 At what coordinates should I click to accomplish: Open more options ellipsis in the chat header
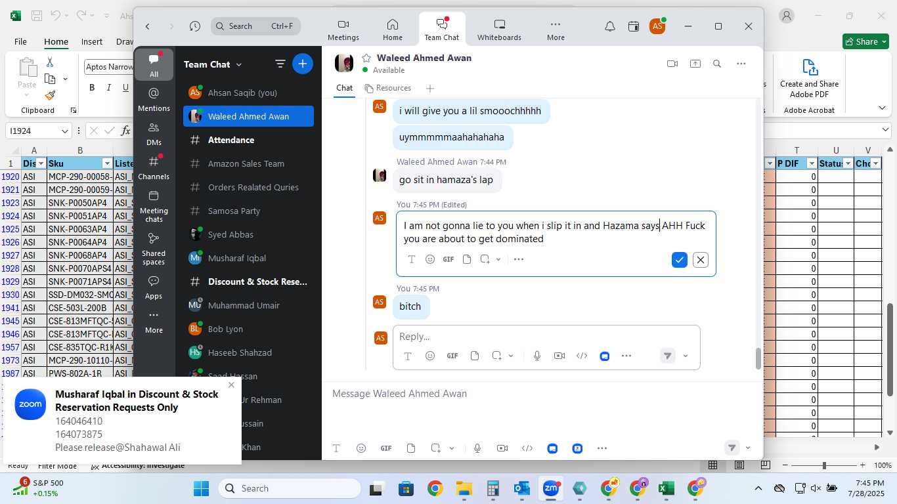click(741, 64)
